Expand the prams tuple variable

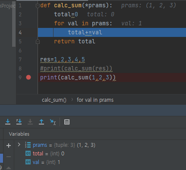click(19, 145)
